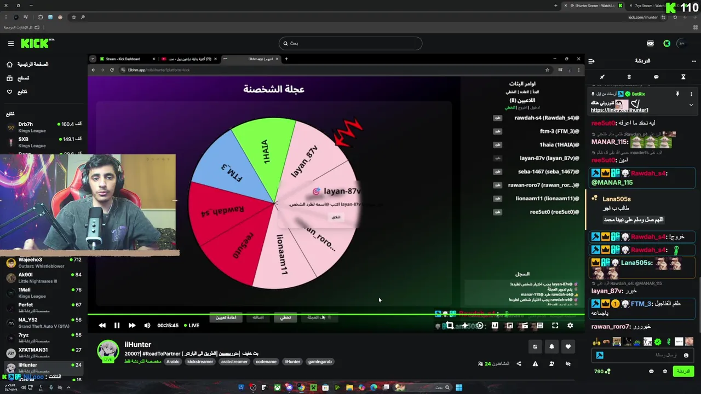Switch to l3bhm.app tab in streamed browser
The image size is (701, 394).
tap(251, 59)
